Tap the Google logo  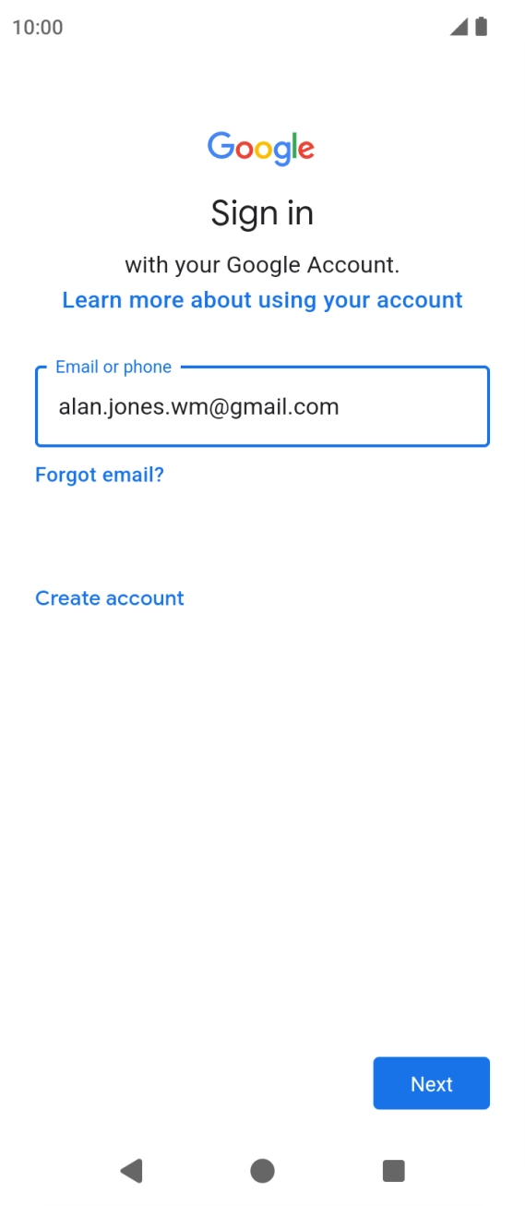point(261,148)
